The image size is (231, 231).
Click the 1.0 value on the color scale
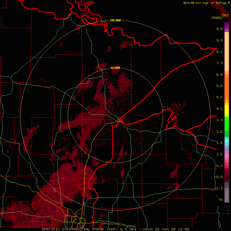(219, 154)
